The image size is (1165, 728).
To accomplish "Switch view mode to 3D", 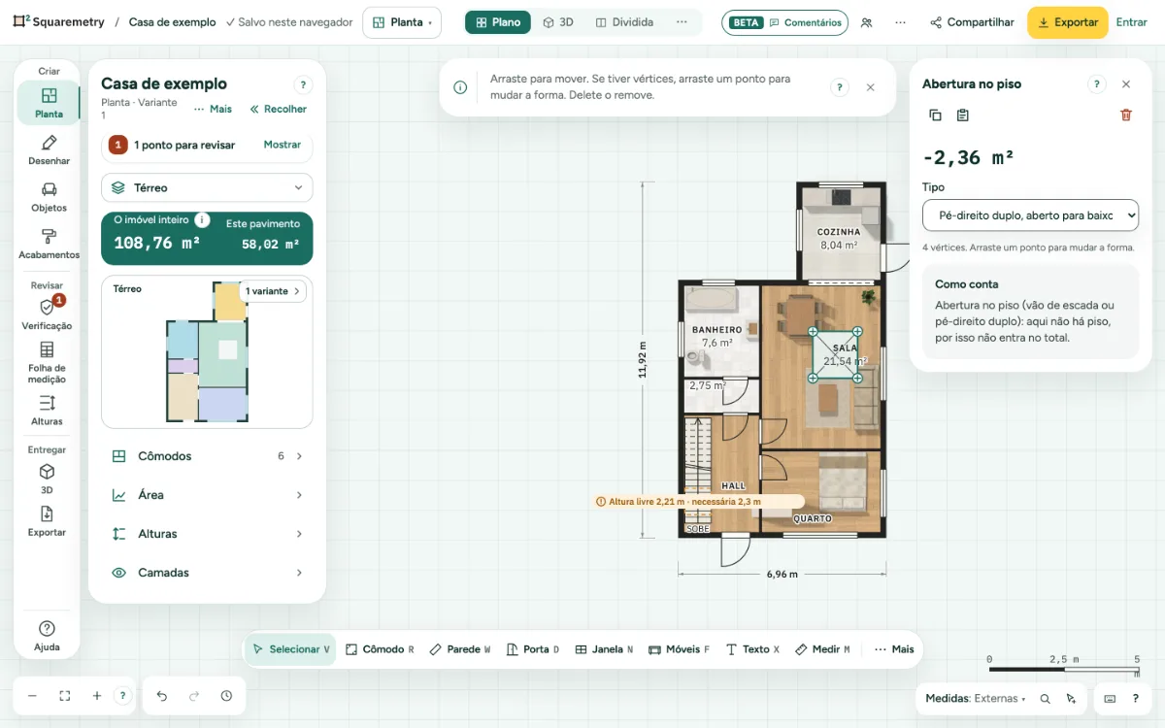I will click(x=558, y=22).
